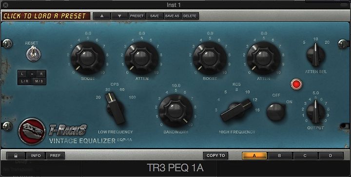
Task: Click the DELETE preset button
Action: pos(190,16)
